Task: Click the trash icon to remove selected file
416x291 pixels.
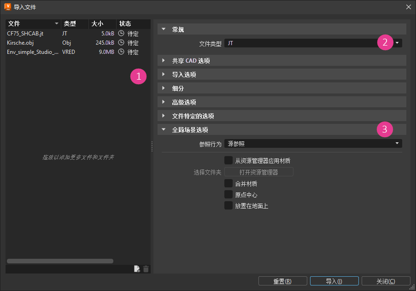Action: tap(146, 268)
